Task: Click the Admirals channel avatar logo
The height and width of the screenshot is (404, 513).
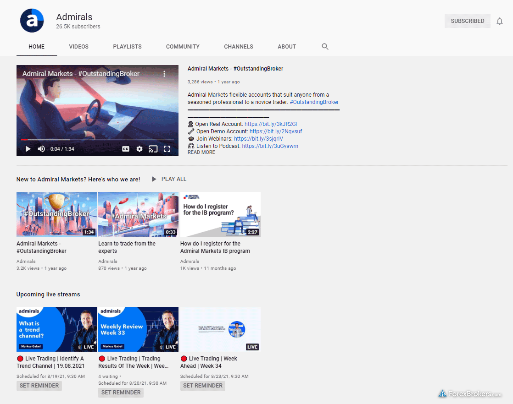Action: click(x=32, y=21)
